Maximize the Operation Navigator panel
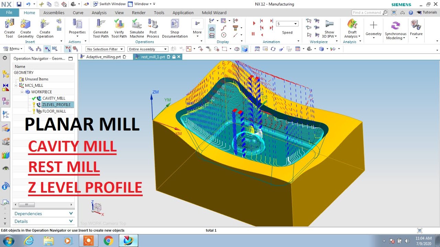This screenshot has height=247, width=440. [71, 59]
